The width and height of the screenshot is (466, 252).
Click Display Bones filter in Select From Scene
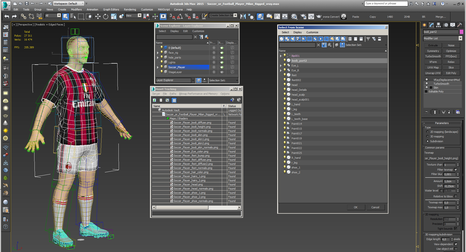point(326,39)
